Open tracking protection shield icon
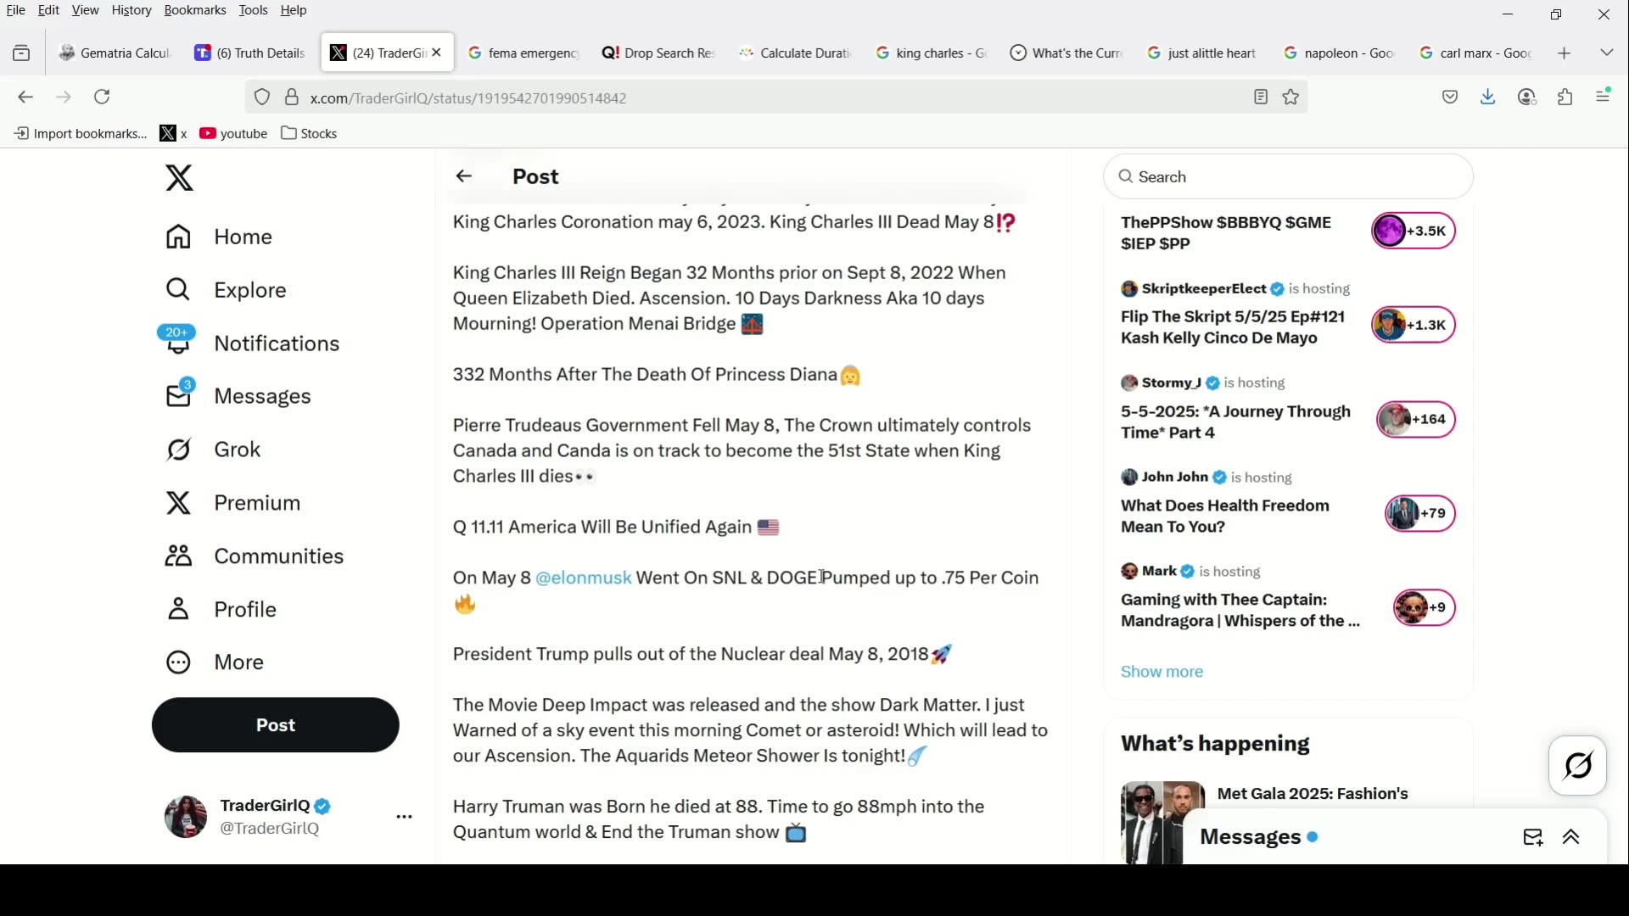1629x916 pixels. pos(262,98)
